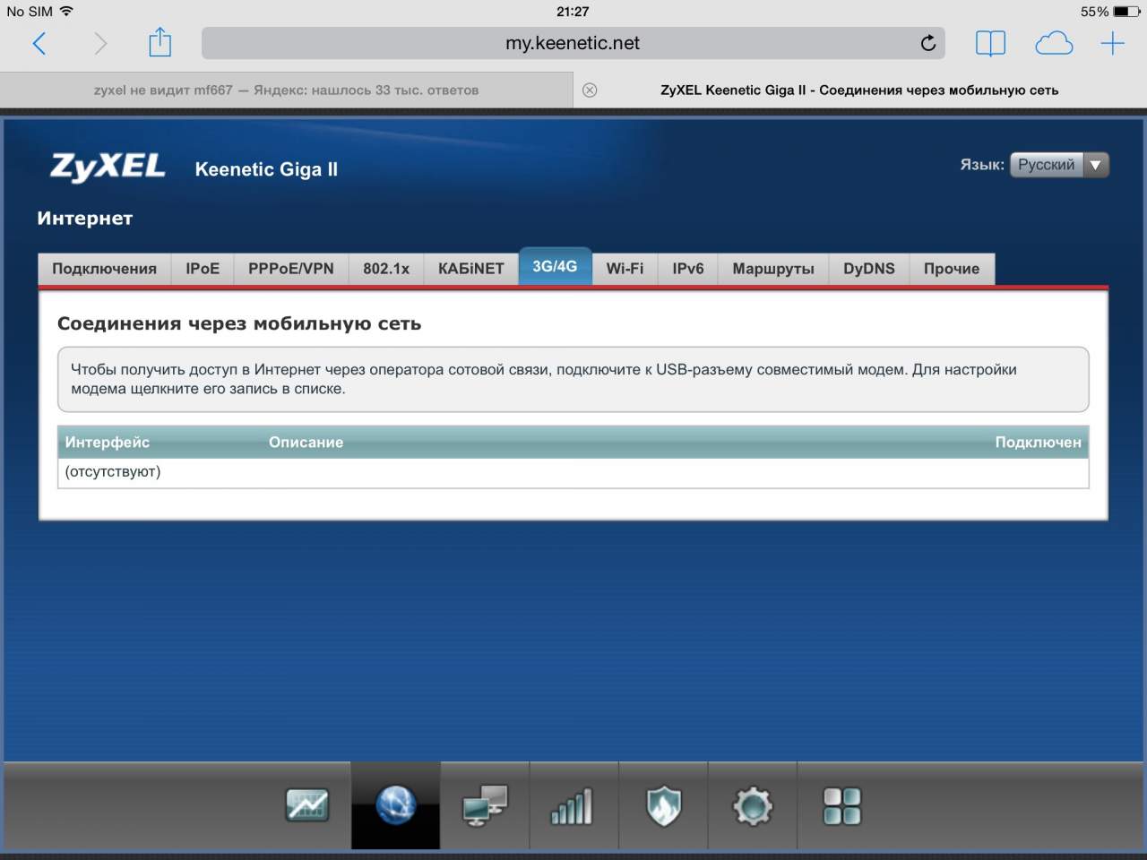Select the 3G/4G tab
This screenshot has width=1147, height=860.
click(556, 266)
